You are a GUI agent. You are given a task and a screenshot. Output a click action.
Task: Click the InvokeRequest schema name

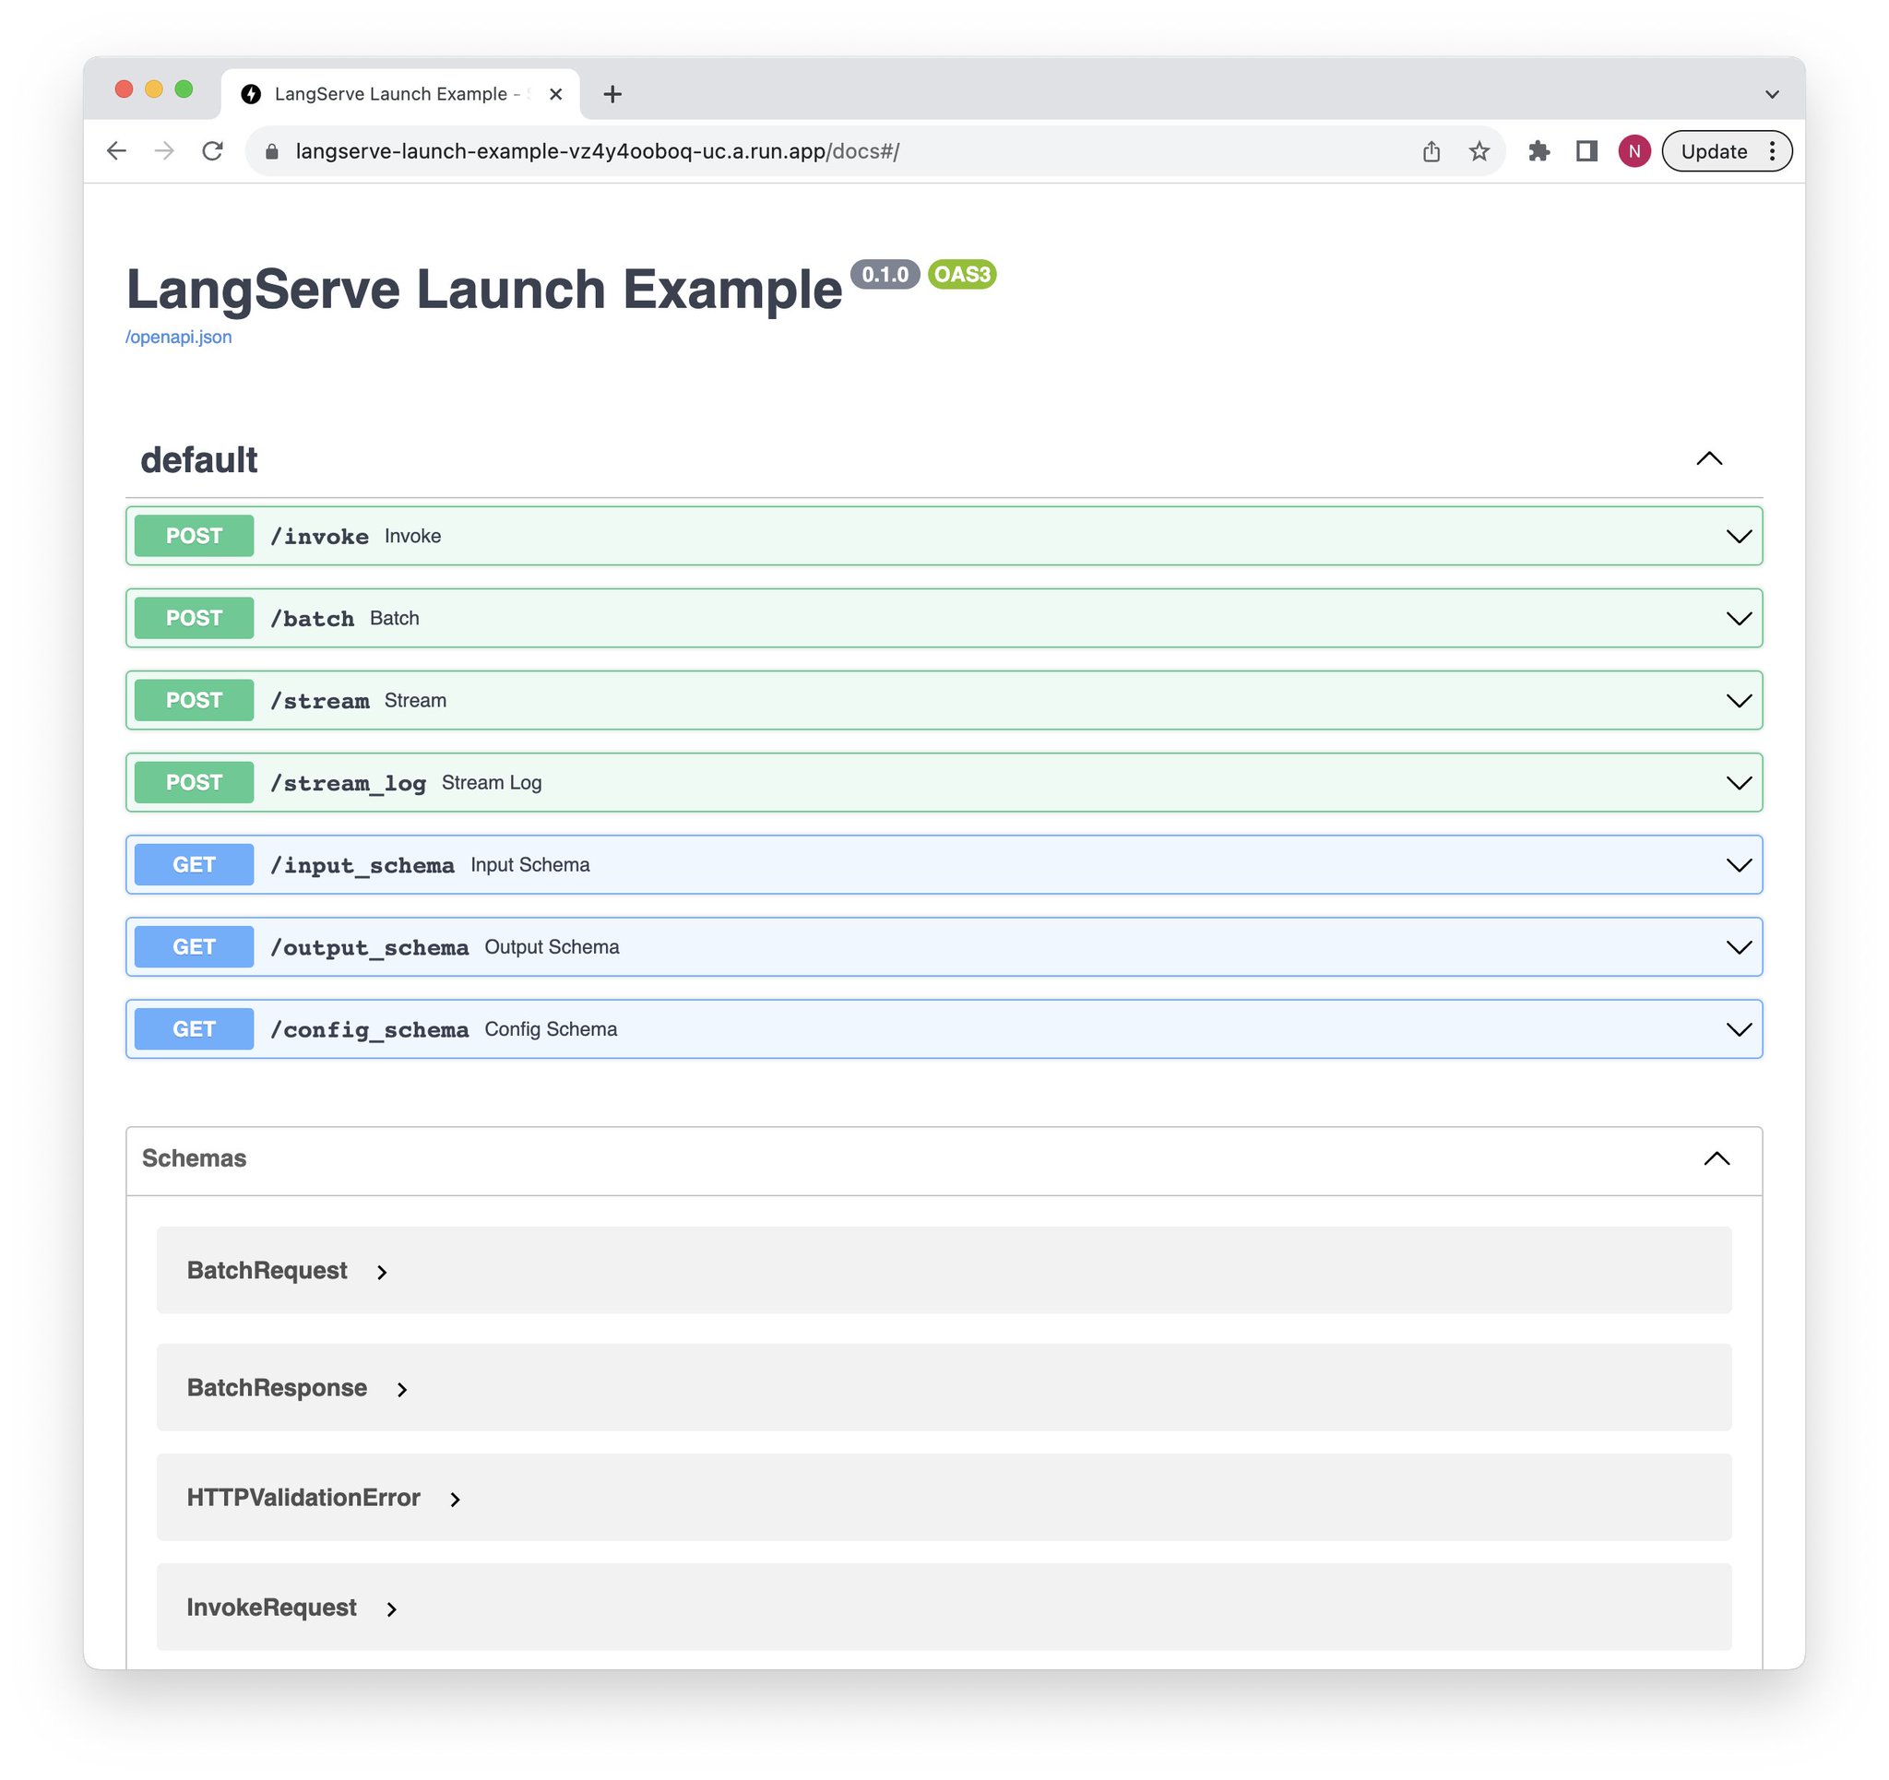coord(272,1608)
